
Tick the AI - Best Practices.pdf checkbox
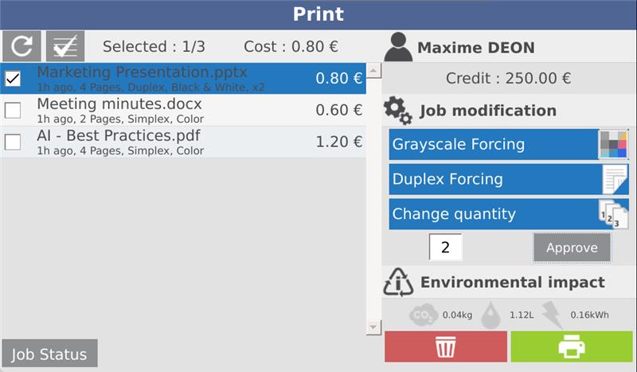point(14,142)
